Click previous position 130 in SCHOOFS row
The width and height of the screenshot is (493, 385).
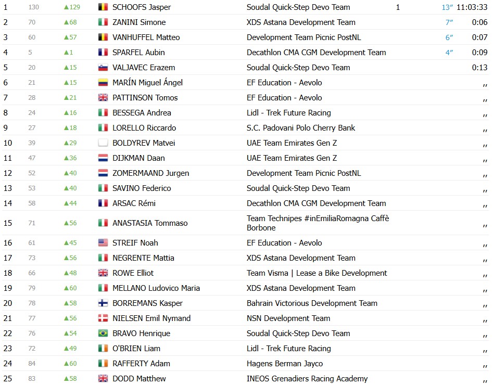34,7
